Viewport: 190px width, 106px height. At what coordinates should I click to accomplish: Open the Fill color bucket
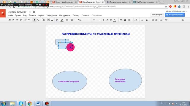point(57,20)
